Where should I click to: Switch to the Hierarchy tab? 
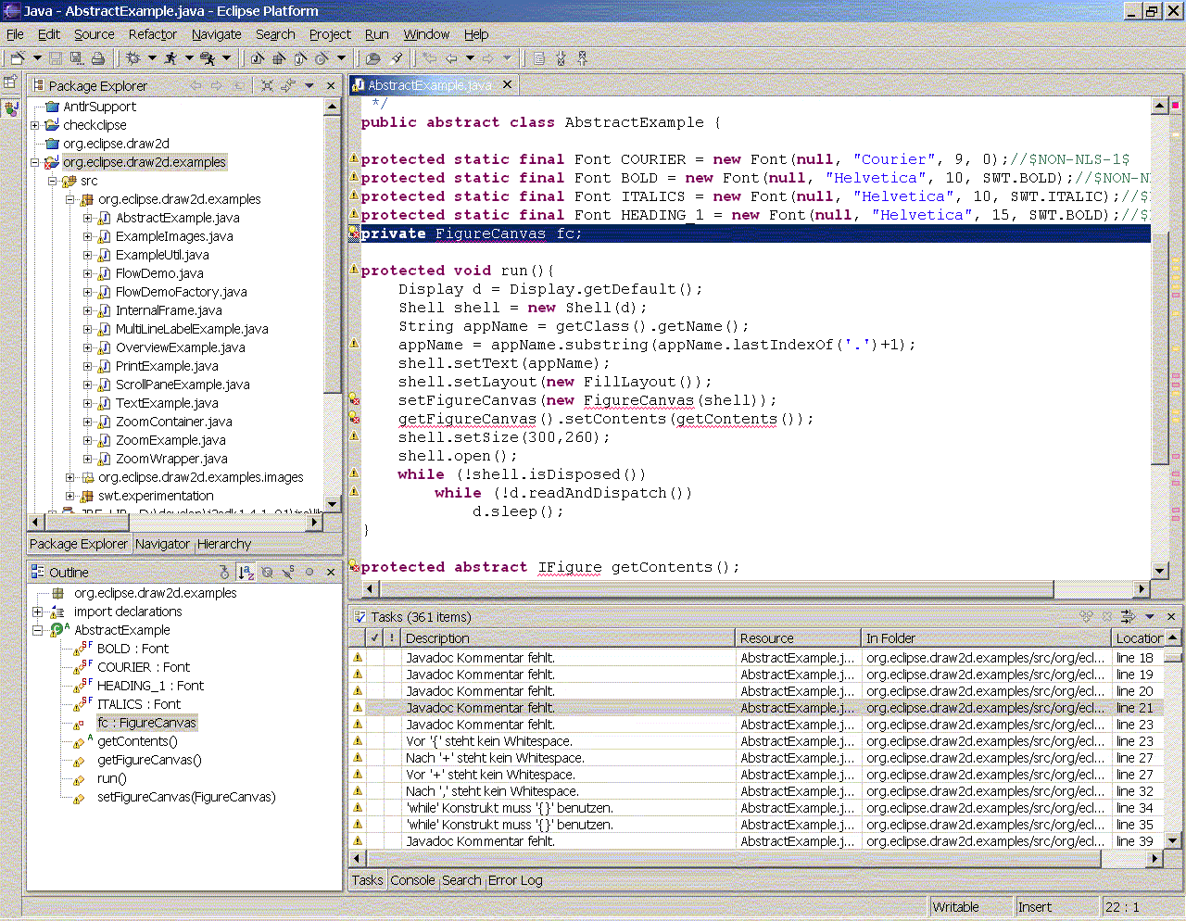224,544
